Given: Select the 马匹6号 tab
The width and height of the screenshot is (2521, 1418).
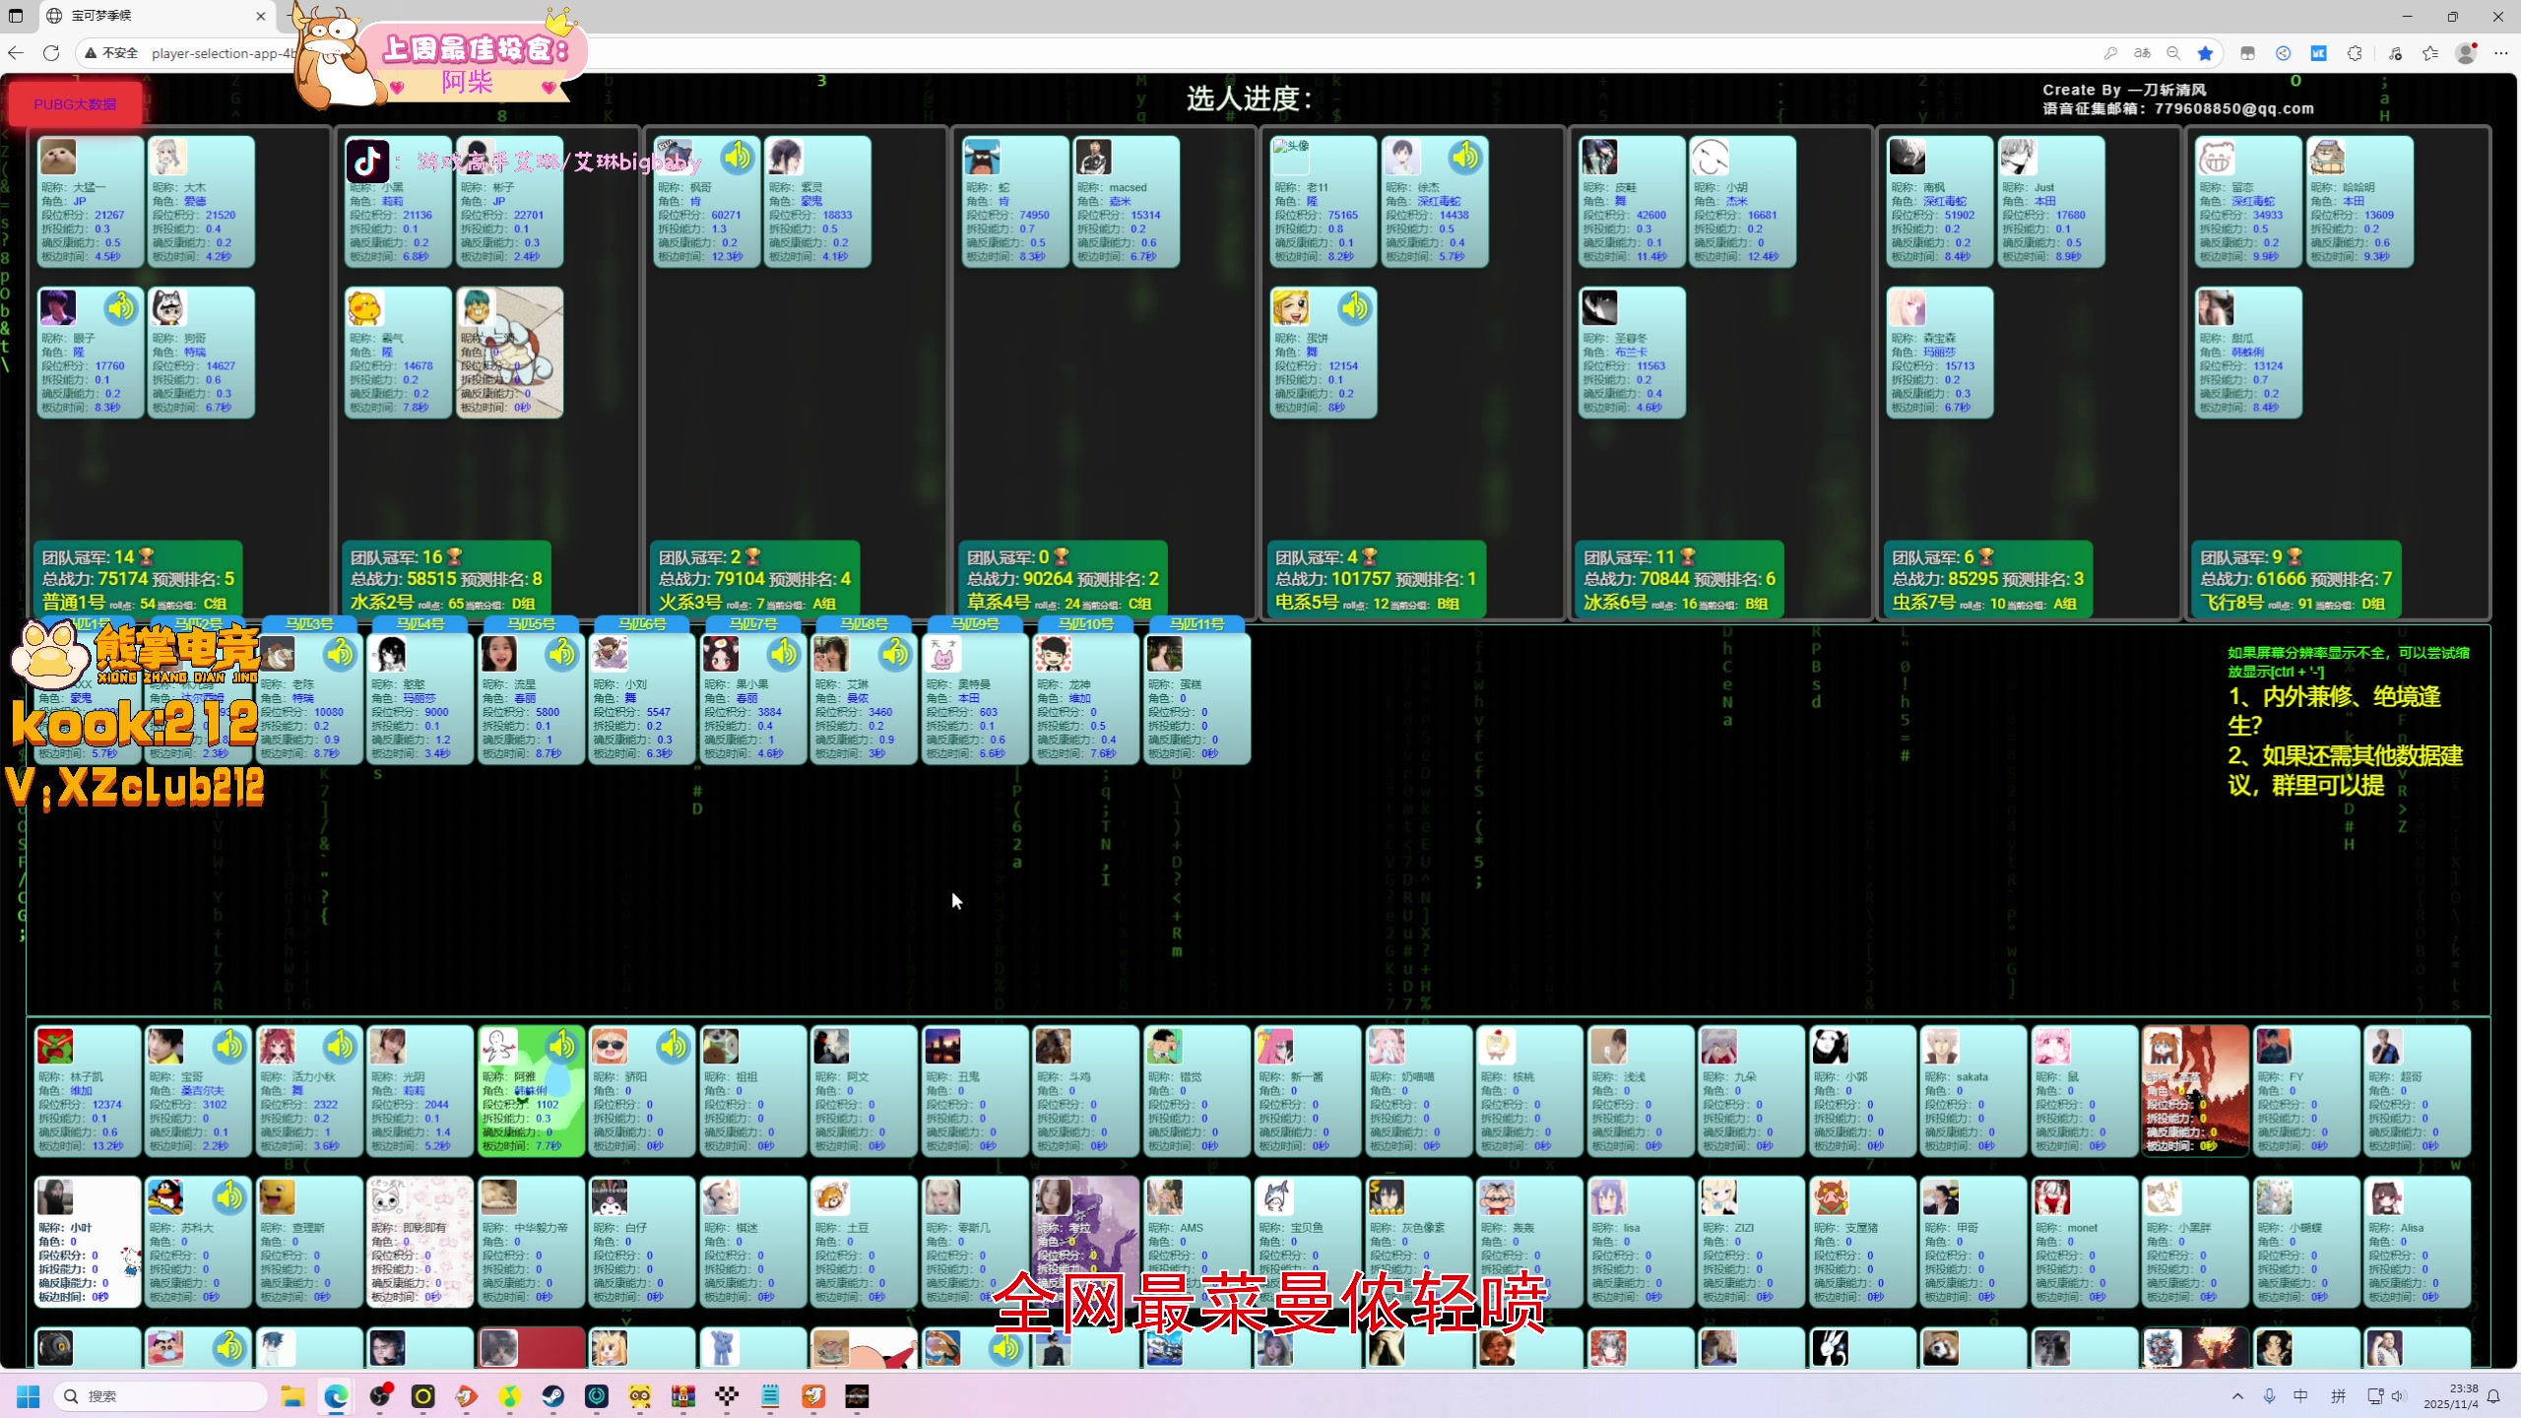Looking at the screenshot, I should (642, 624).
